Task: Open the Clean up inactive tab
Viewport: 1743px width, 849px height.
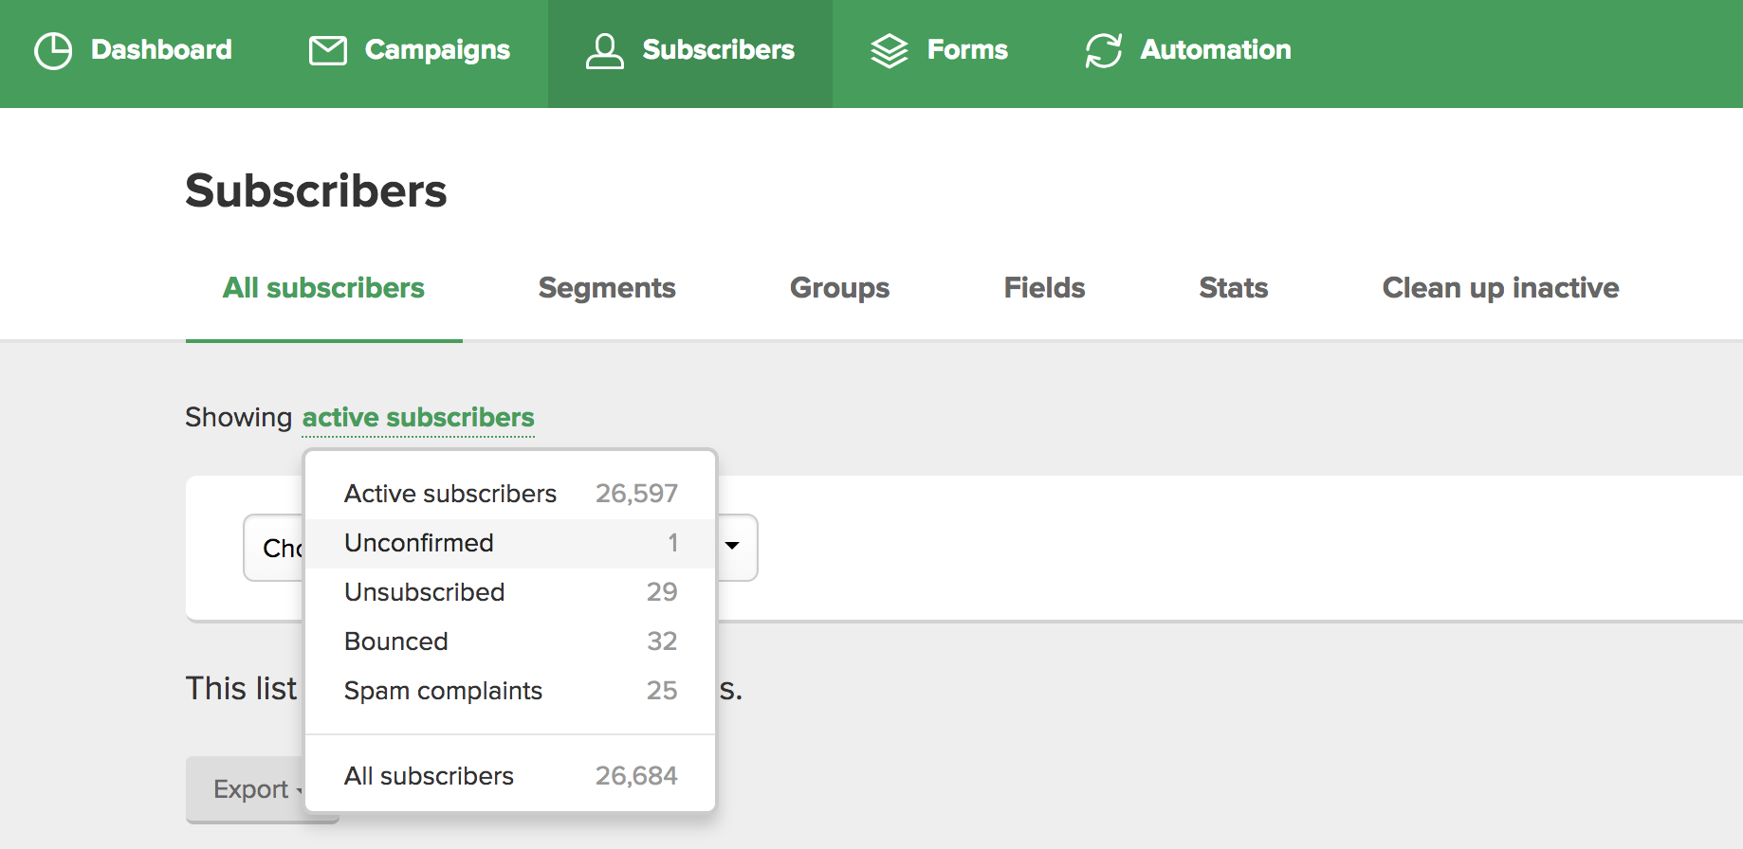Action: 1500,288
